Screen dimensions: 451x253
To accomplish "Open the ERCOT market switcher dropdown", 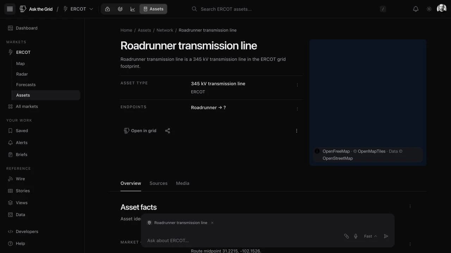I will tap(78, 9).
